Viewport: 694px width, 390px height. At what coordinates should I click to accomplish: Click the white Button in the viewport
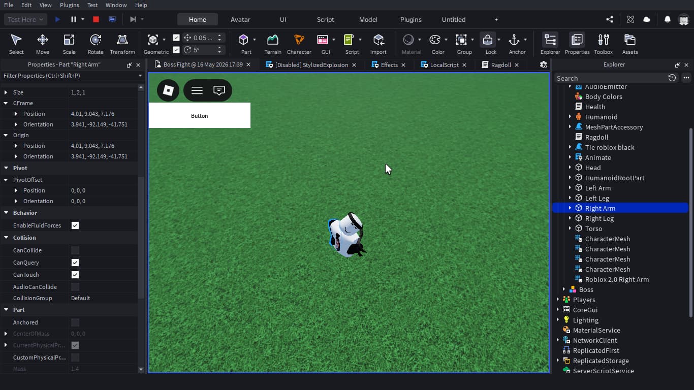(200, 115)
